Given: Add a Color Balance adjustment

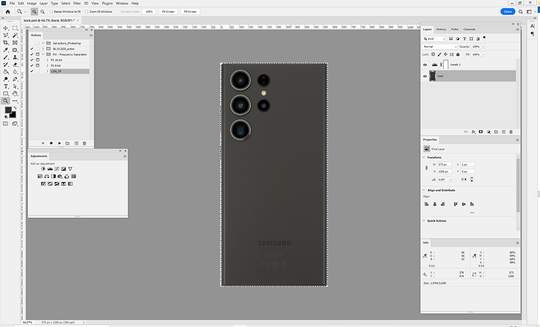Looking at the screenshot, I should (46, 176).
